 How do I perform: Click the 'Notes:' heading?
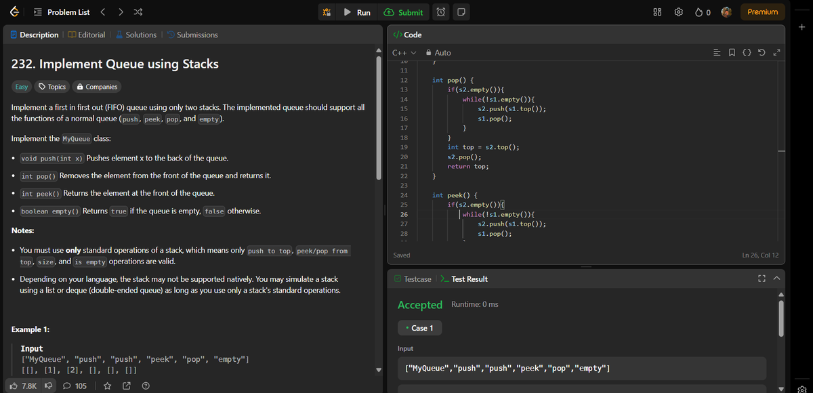tap(24, 230)
